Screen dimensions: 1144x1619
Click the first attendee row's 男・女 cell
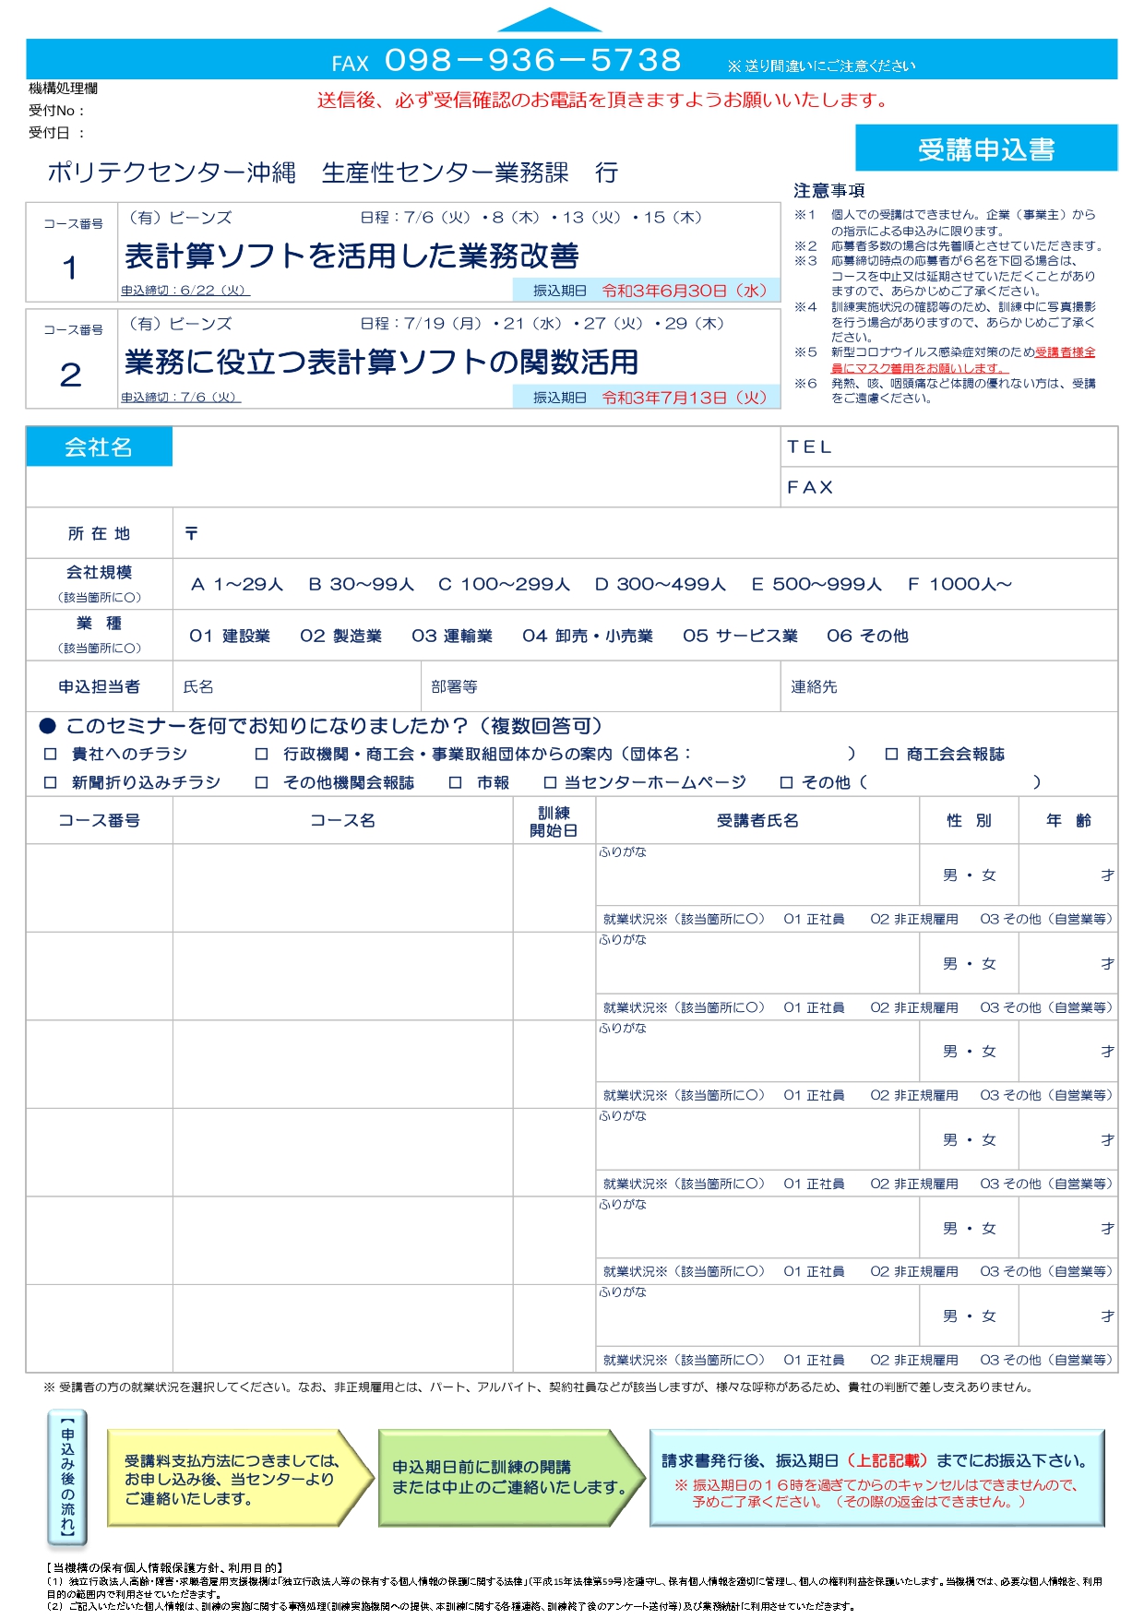pos(969,875)
